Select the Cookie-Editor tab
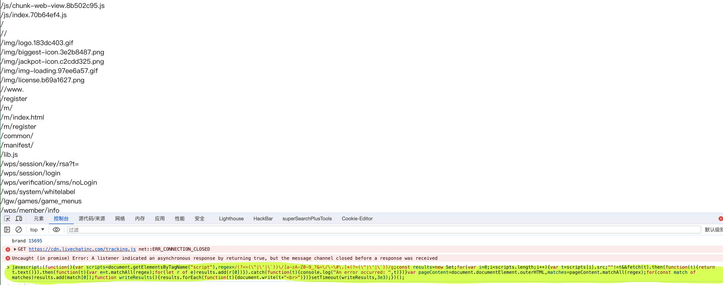723x285 pixels. pyautogui.click(x=357, y=218)
